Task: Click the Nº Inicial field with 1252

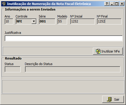Action: click(82, 21)
